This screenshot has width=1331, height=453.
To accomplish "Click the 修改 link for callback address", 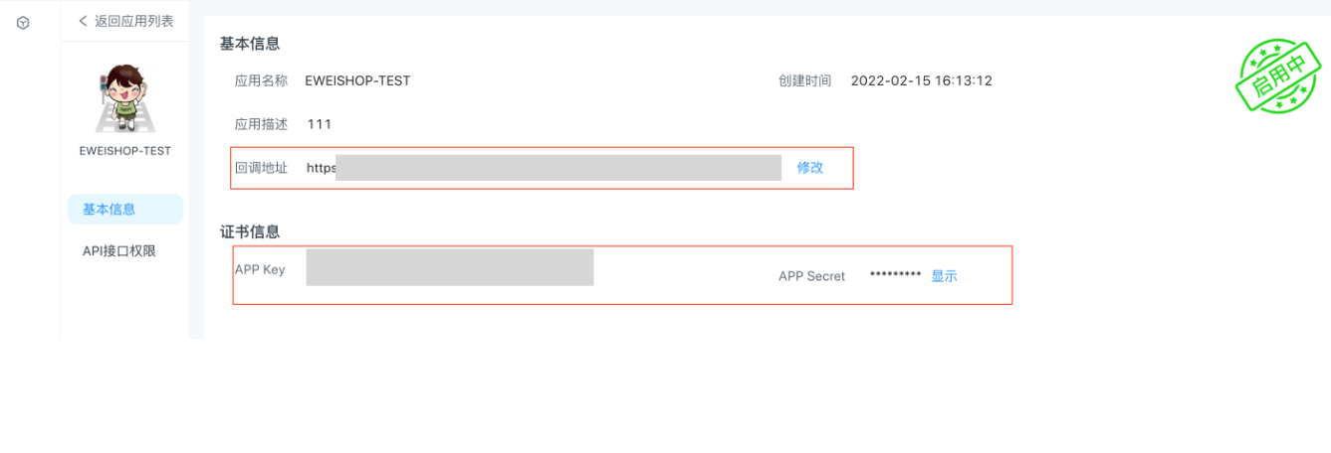I will [x=810, y=168].
